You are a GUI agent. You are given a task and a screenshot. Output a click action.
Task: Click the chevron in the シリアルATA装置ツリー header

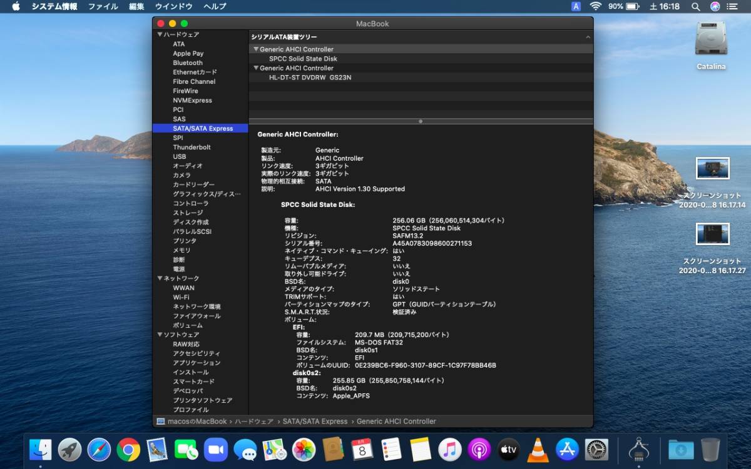tap(588, 38)
